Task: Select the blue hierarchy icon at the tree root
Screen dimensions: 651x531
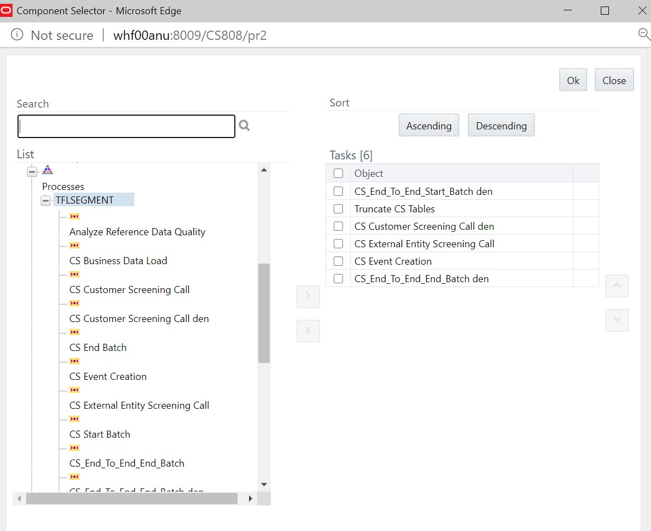Action: coord(48,170)
